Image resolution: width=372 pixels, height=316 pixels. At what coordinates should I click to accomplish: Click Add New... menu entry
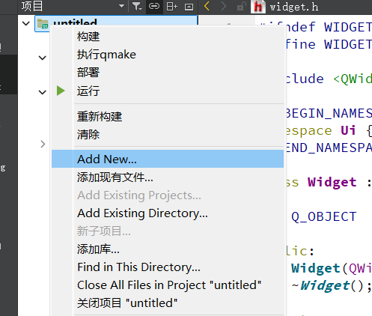pos(168,159)
